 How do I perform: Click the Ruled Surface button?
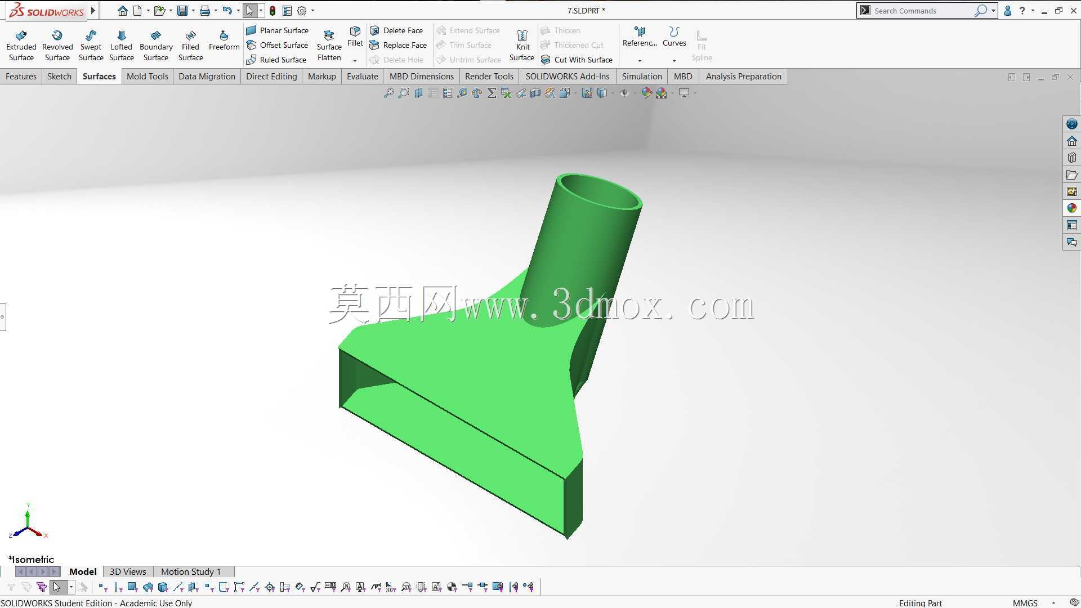pyautogui.click(x=276, y=60)
